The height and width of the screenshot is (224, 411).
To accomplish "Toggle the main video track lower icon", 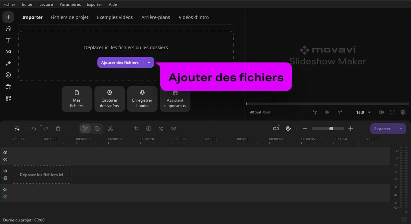I will [5, 178].
